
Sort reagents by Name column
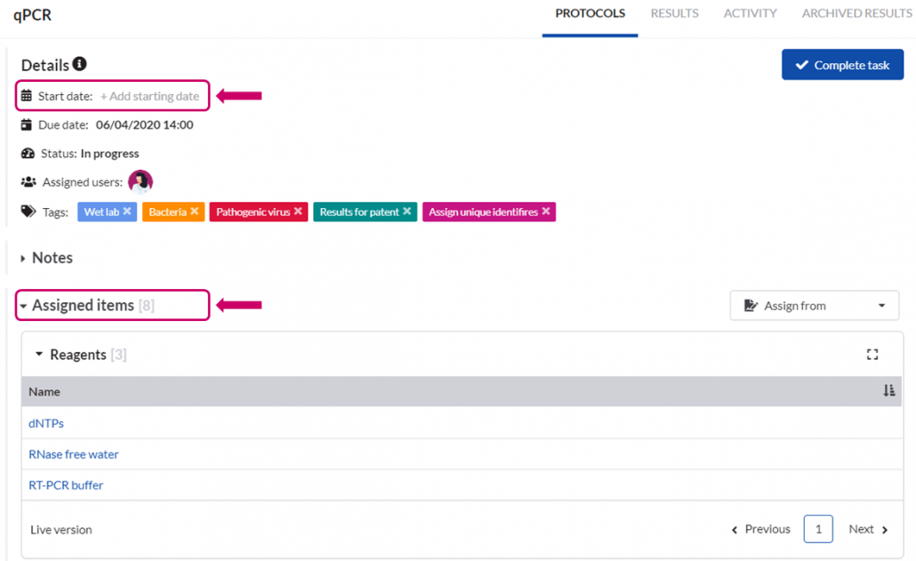pos(888,391)
